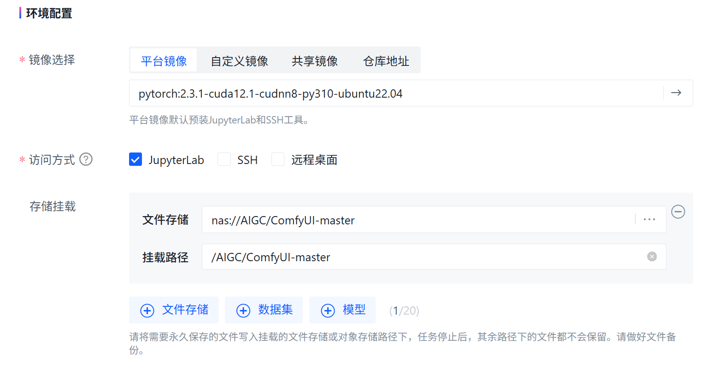This screenshot has width=713, height=369.
Task: Add a 数据集 mount
Action: pos(264,310)
